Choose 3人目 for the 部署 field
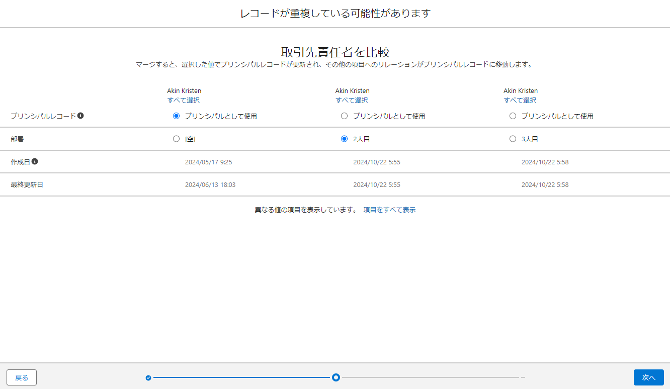 coord(513,139)
